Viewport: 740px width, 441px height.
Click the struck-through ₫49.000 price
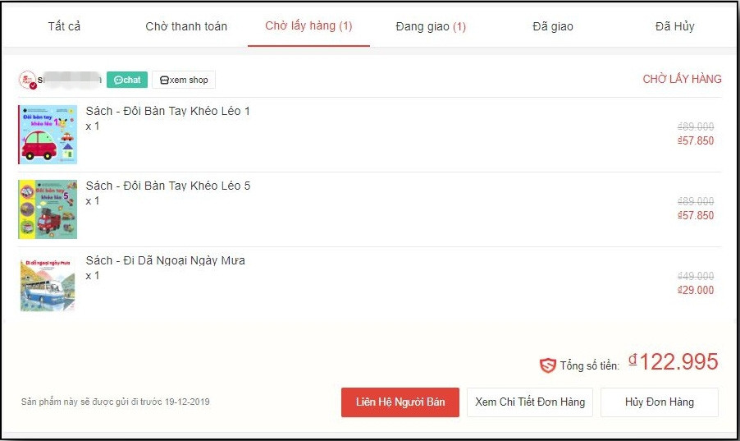tap(695, 276)
